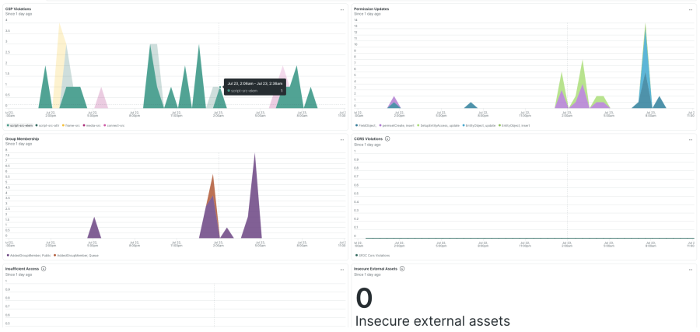The width and height of the screenshot is (700, 332).
Task: Toggle AddedGroupMember, Public legend series
Action: tap(28, 255)
